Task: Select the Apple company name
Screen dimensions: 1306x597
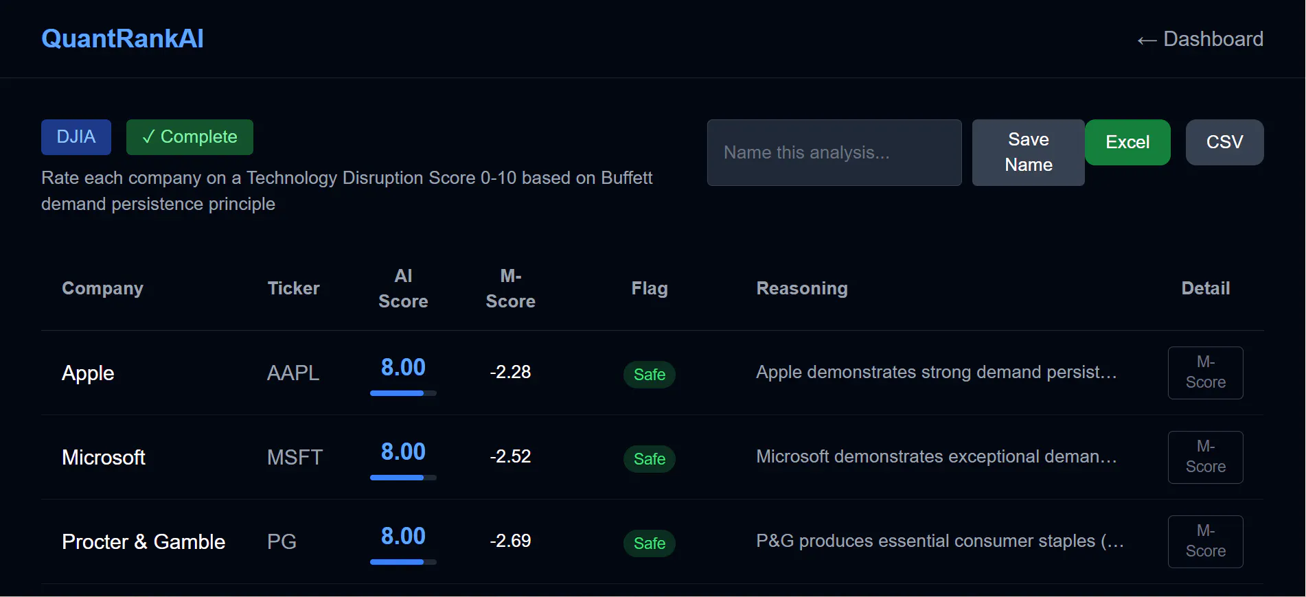Action: click(88, 373)
